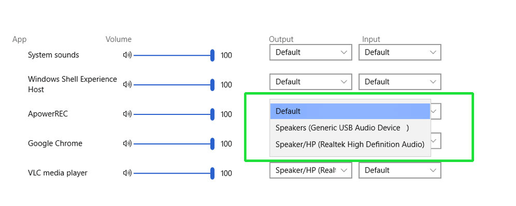The image size is (516, 206).
Task: Open System sounds Output dropdown
Action: pos(310,52)
